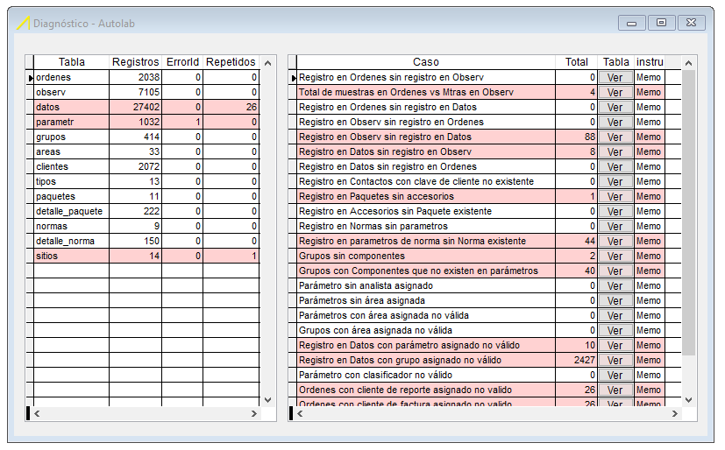Select case 'Registro en Observ sin registro en Ordenes'

(x=426, y=123)
